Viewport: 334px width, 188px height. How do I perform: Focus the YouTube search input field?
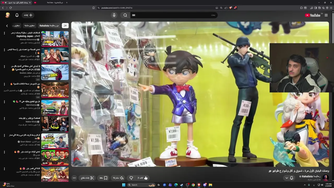click(174, 15)
